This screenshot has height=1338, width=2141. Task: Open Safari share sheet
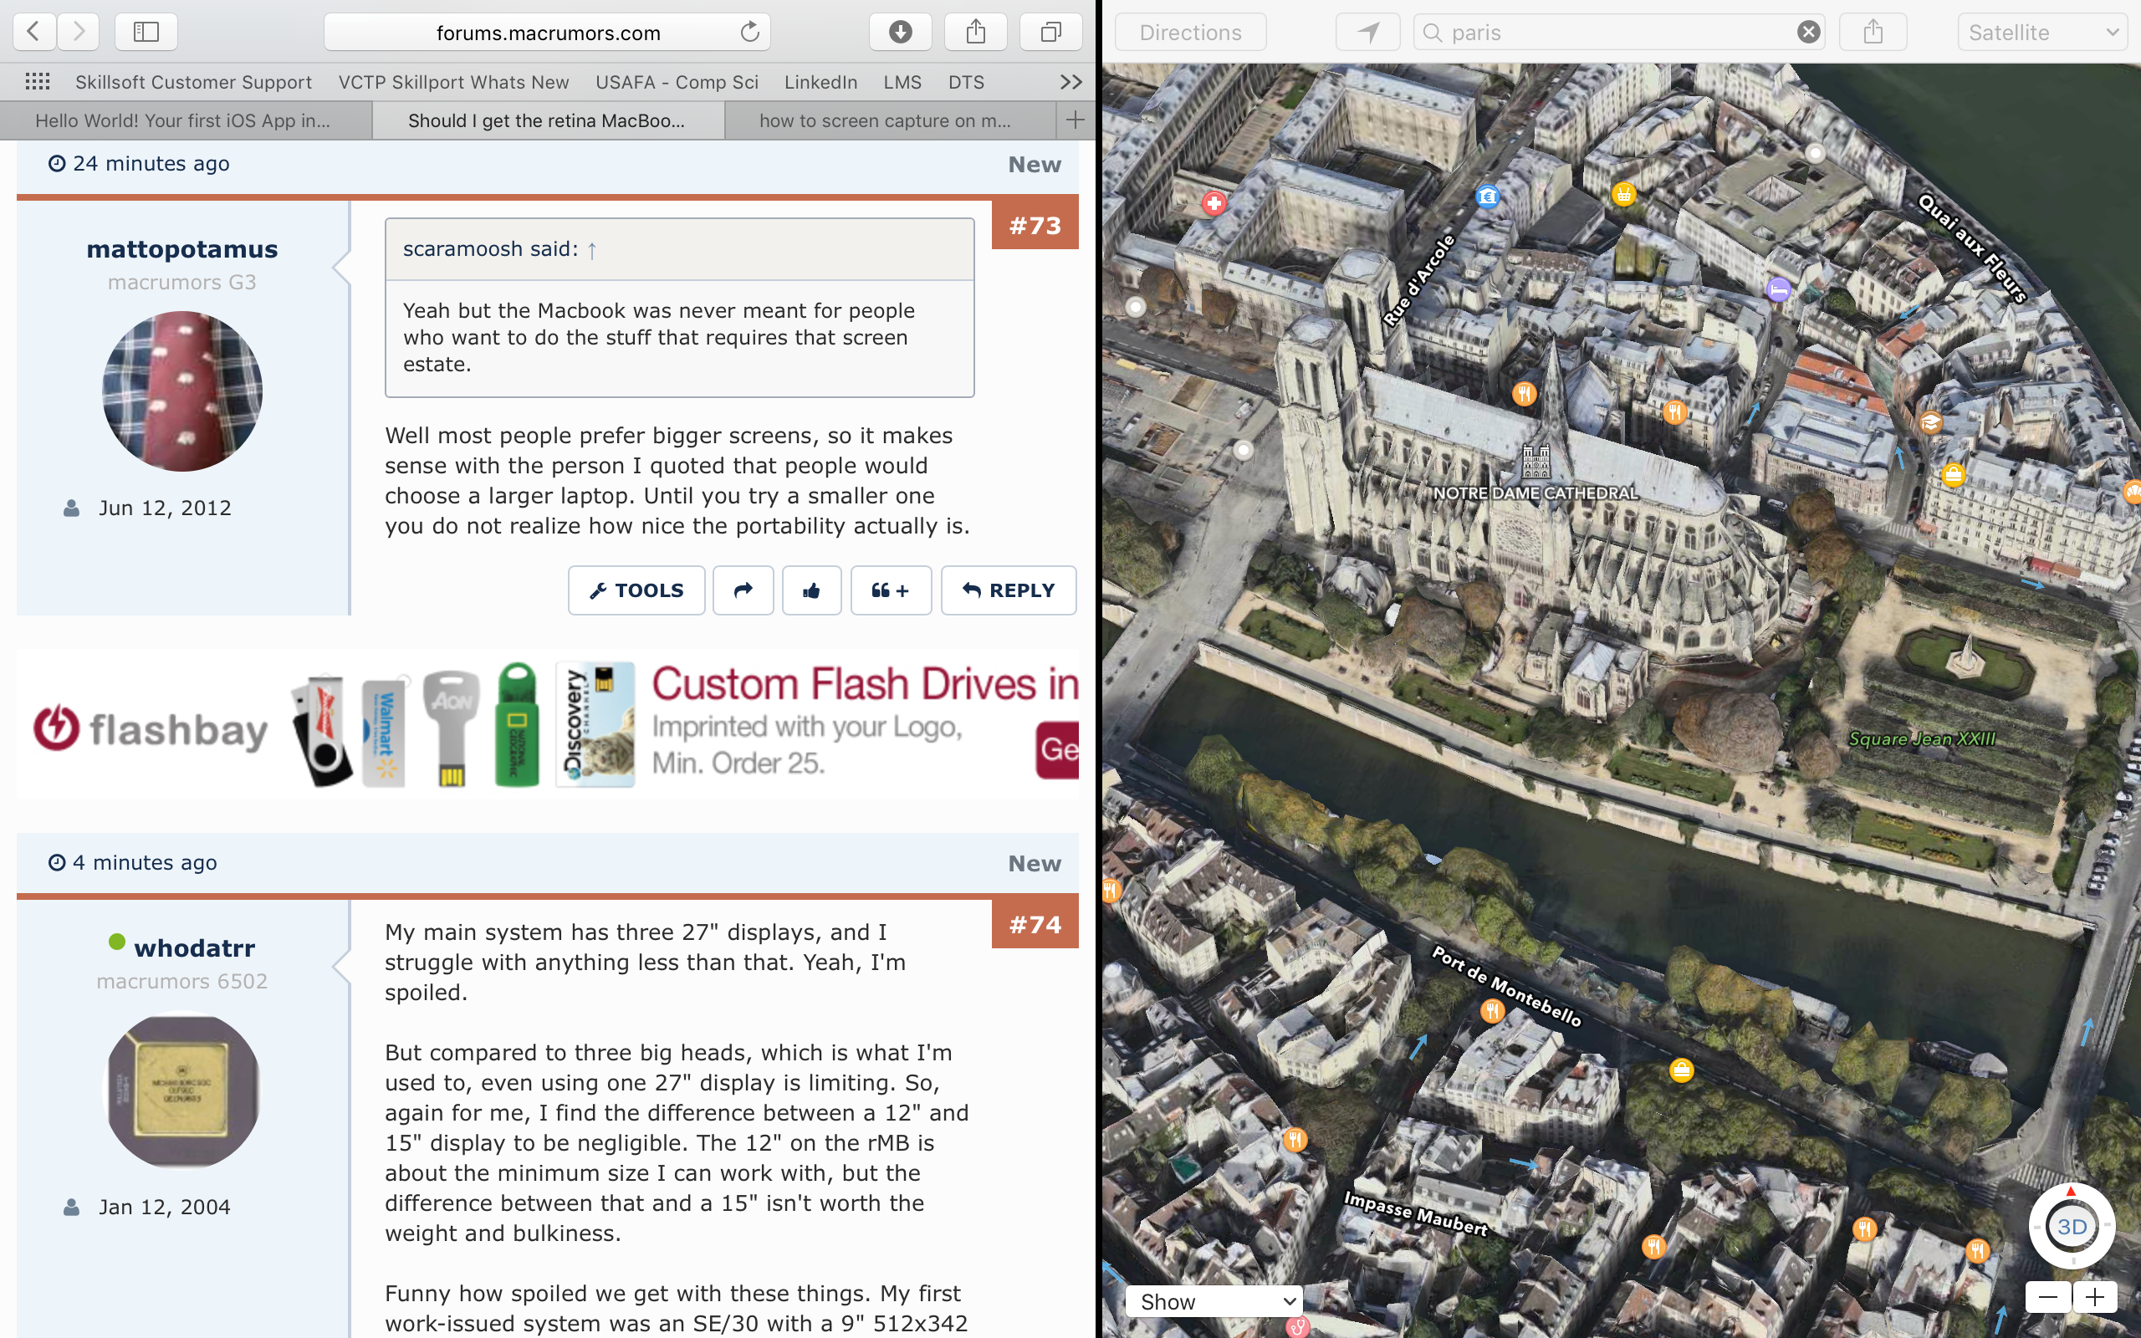tap(976, 32)
